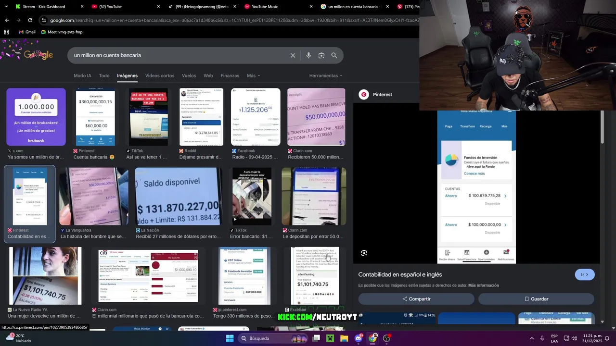Open the tab search dropdown arrow
The width and height of the screenshot is (616, 346).
point(7,7)
